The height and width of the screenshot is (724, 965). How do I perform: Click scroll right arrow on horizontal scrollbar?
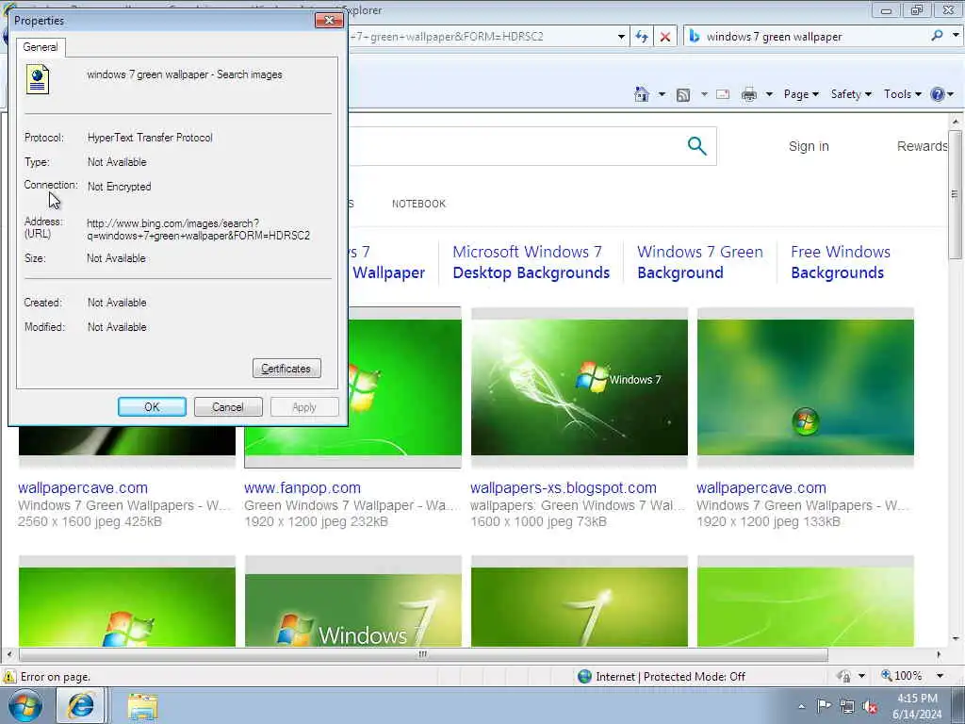939,654
